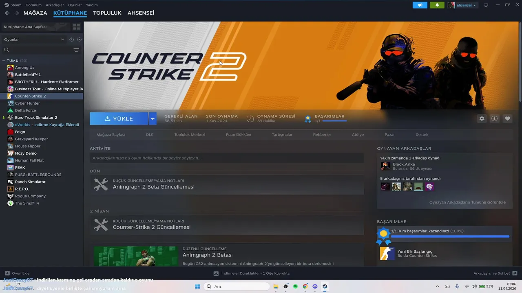Screen dimensions: 522x293
Task: Collapse the TÜMÜ games category
Action: coord(4,61)
